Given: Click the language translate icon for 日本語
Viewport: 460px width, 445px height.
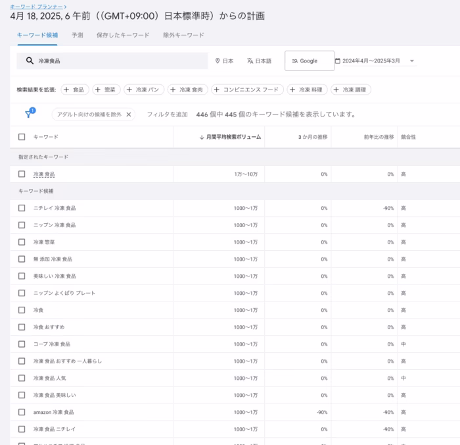Looking at the screenshot, I should [250, 61].
